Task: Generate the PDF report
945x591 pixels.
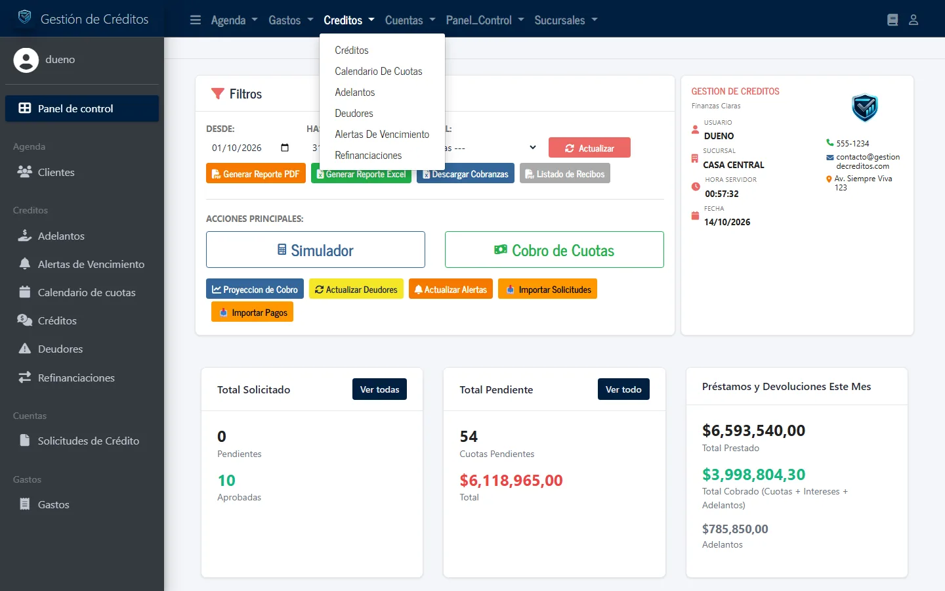Action: pos(256,173)
